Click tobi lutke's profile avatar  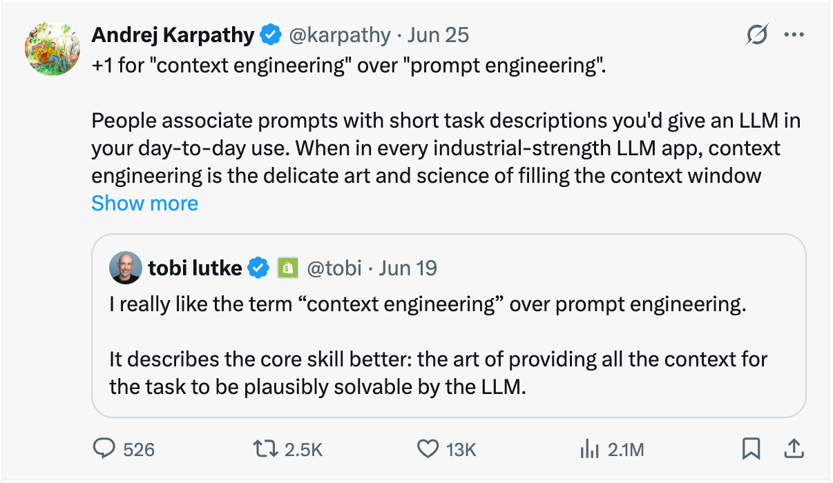pos(126,268)
